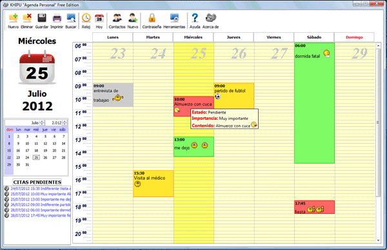
Task: Save with the Guardar floppy icon
Action: (42, 18)
